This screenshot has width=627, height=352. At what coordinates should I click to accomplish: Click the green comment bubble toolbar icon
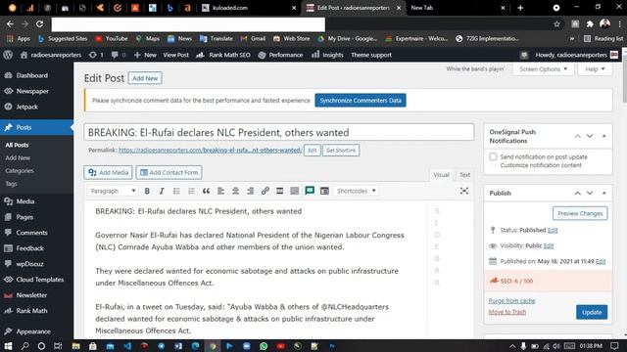pyautogui.click(x=310, y=191)
